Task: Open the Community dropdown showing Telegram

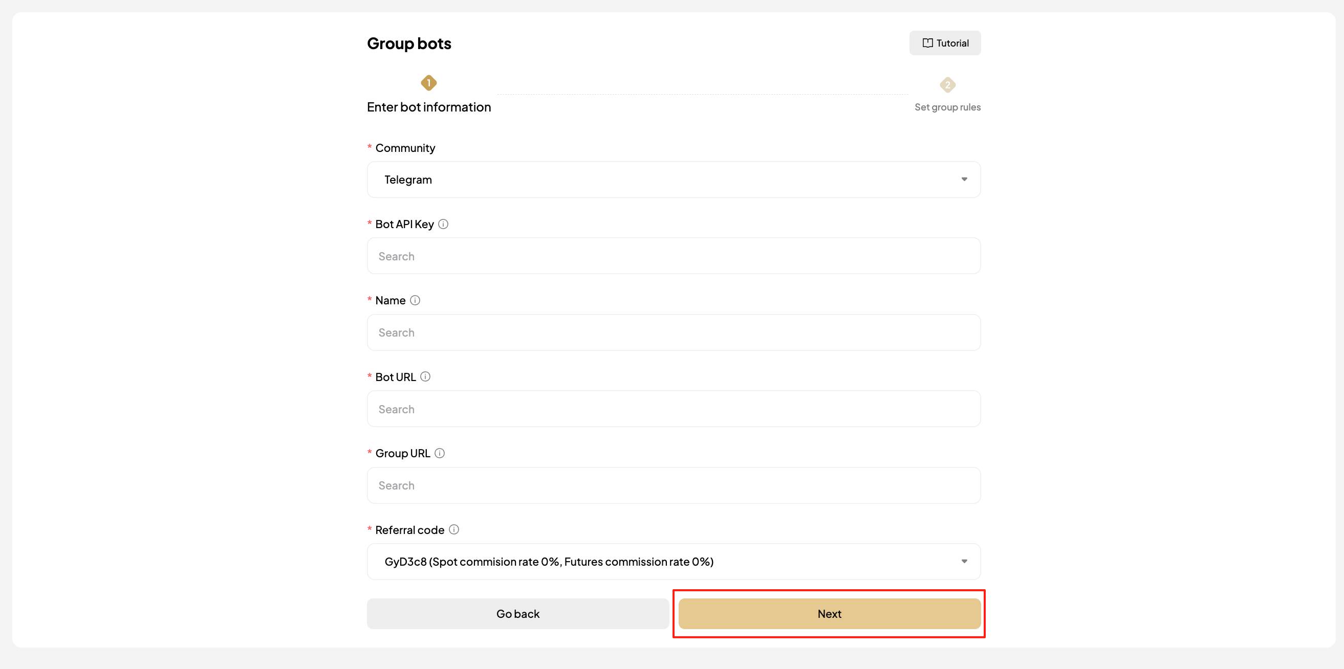Action: tap(673, 180)
